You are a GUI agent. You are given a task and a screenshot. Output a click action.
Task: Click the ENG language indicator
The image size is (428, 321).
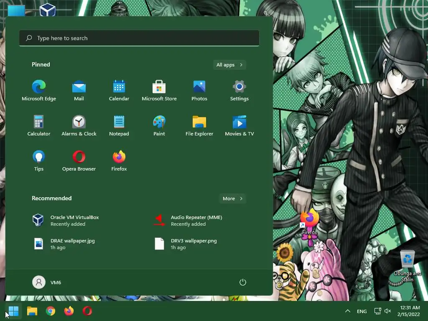point(362,311)
